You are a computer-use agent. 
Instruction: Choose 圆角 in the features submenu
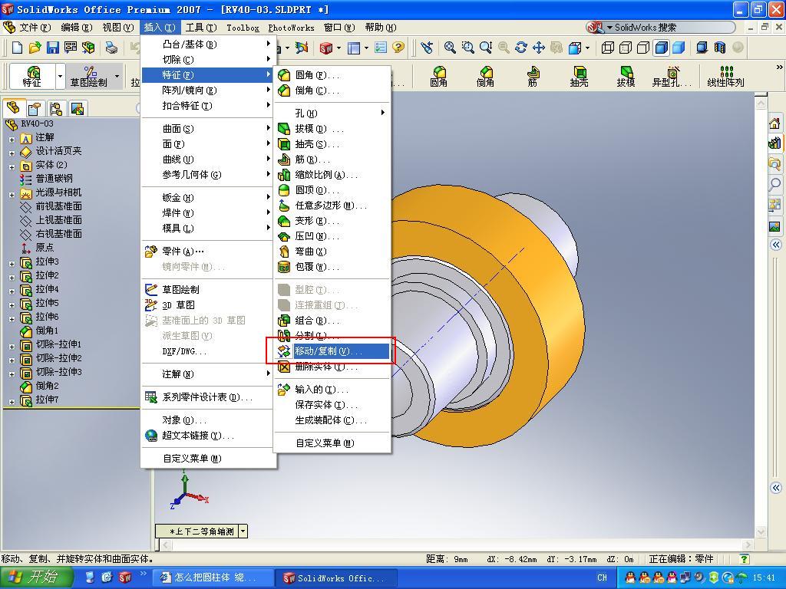(332, 75)
